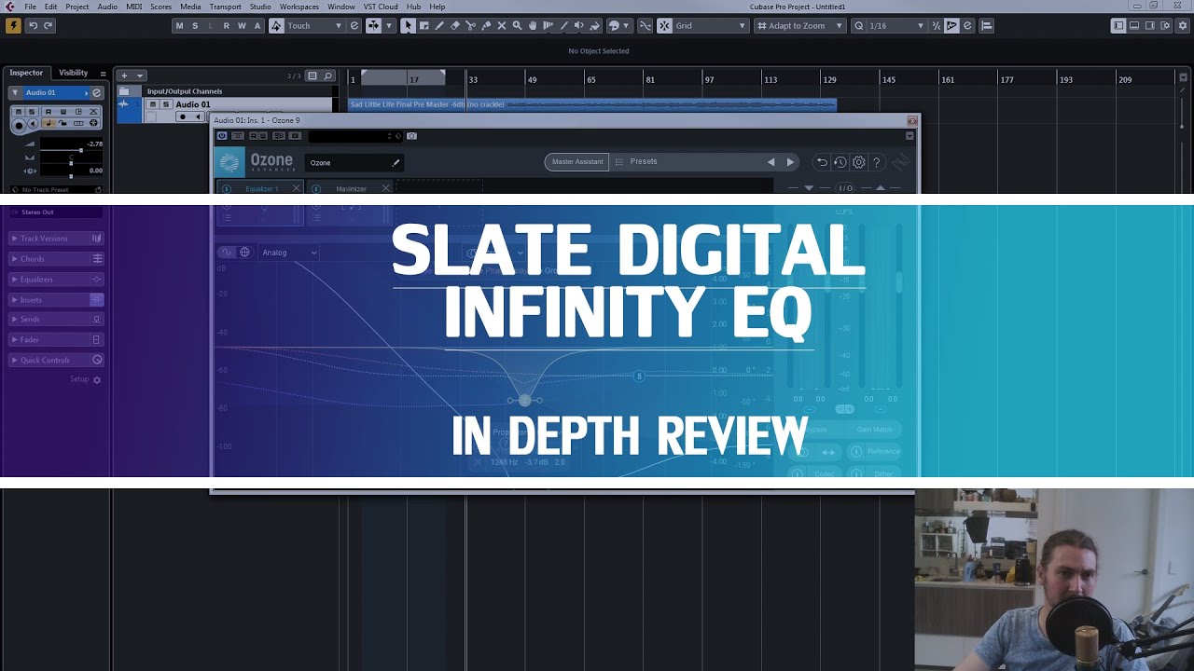Click Ozone preset name pencil icon
The image size is (1194, 671).
coord(396,163)
